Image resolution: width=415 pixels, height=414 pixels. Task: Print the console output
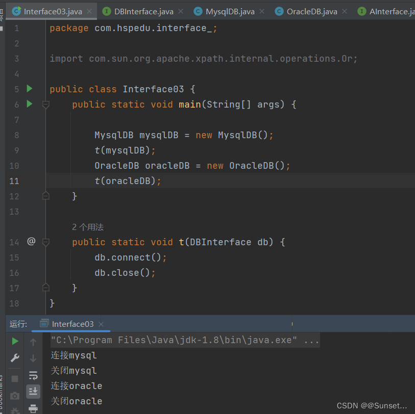tap(33, 409)
